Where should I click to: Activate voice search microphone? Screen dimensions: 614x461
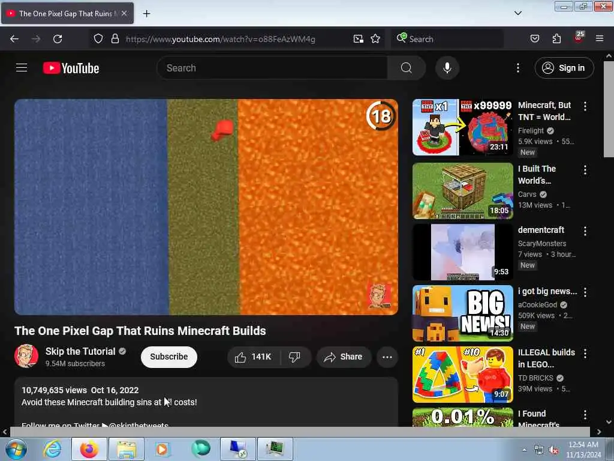click(447, 68)
